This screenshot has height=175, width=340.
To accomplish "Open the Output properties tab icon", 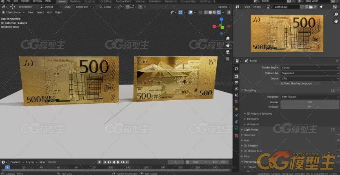I will point(236,82).
